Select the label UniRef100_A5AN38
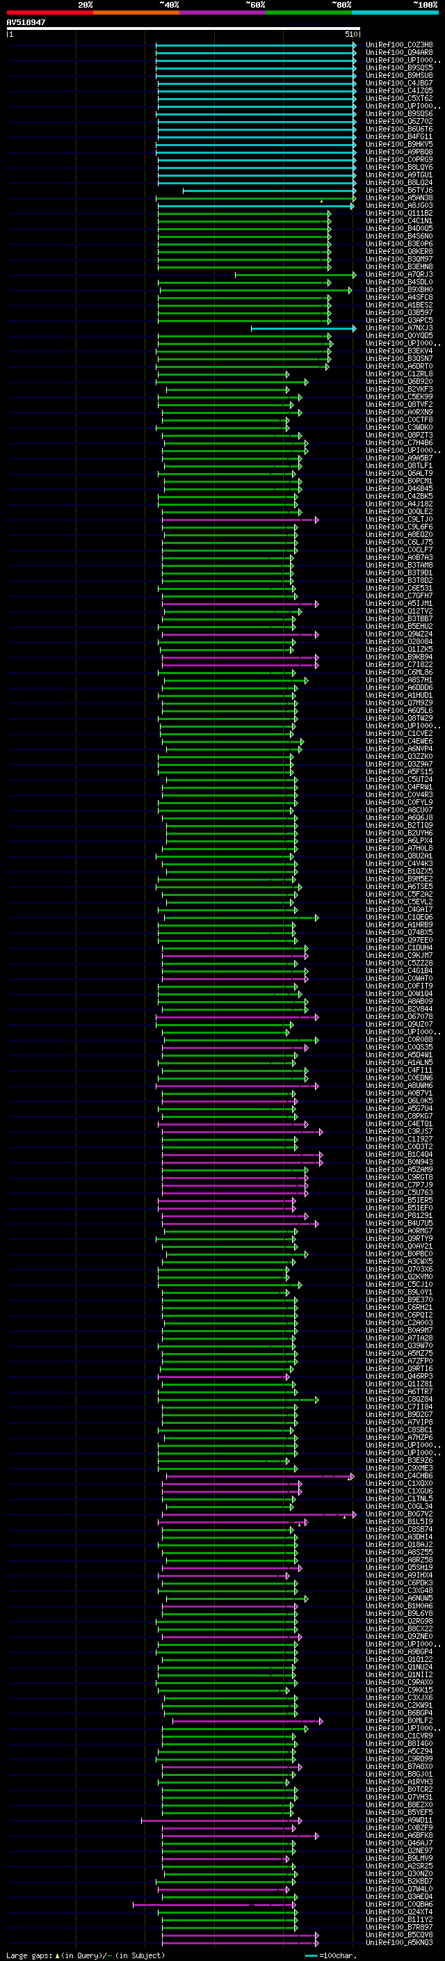The height and width of the screenshot is (1961, 445). click(399, 198)
